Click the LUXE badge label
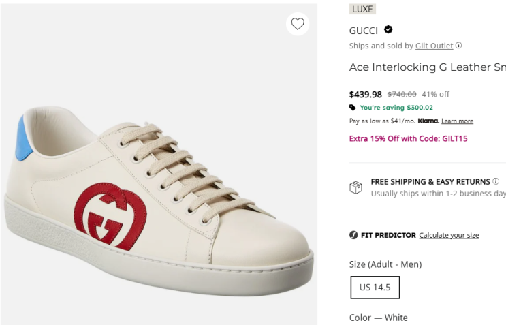Viewport: 506px width, 325px height. point(362,9)
